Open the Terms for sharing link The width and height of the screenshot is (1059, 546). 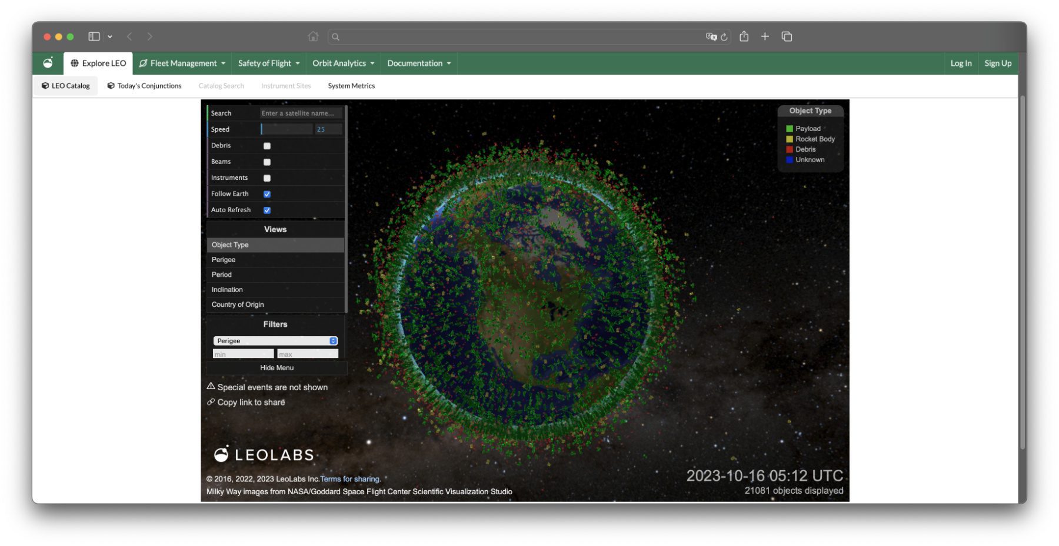[350, 479]
